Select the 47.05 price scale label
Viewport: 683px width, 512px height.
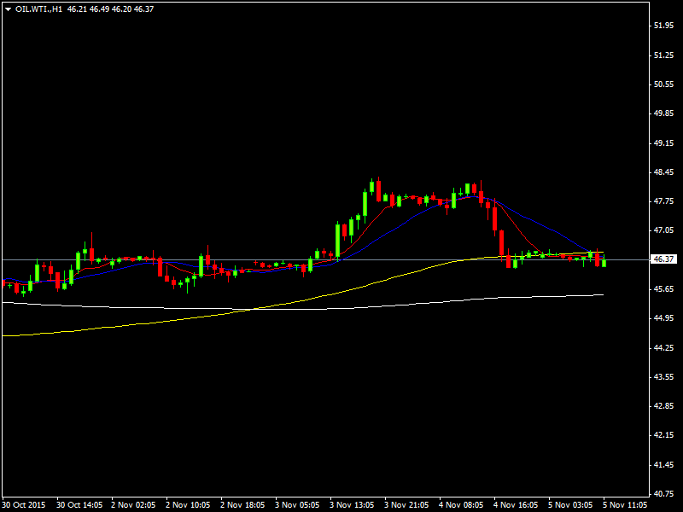click(x=663, y=230)
